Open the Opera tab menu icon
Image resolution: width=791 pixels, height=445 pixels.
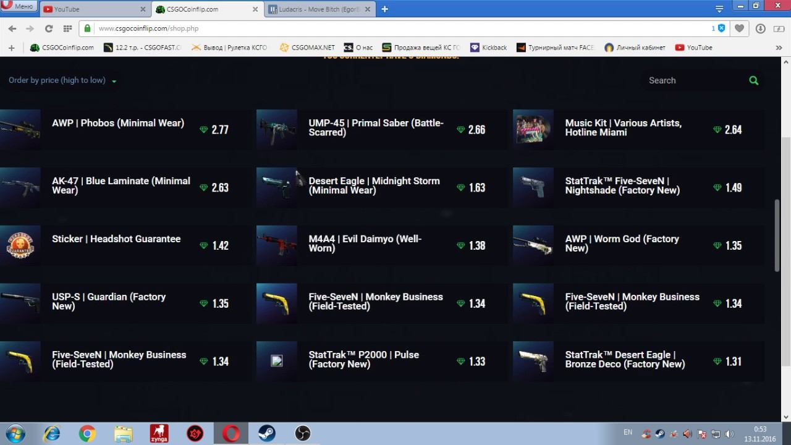coord(719,9)
